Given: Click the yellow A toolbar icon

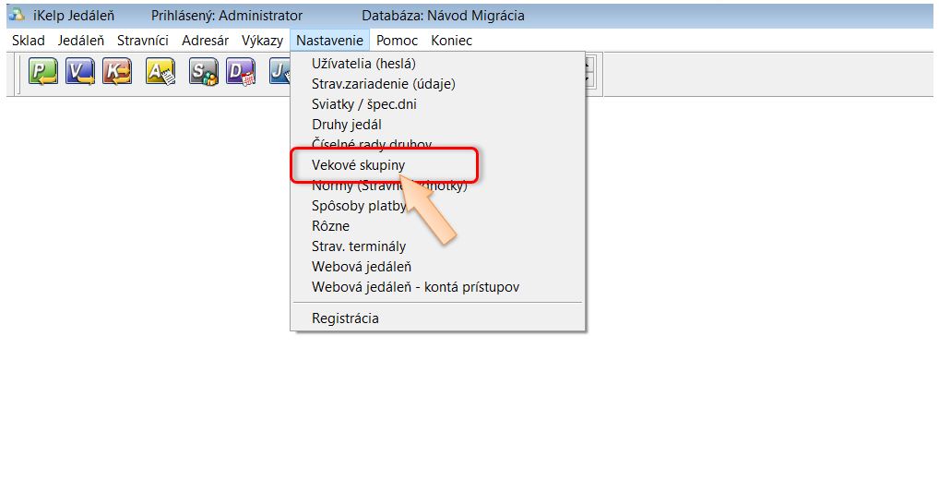Looking at the screenshot, I should (160, 72).
